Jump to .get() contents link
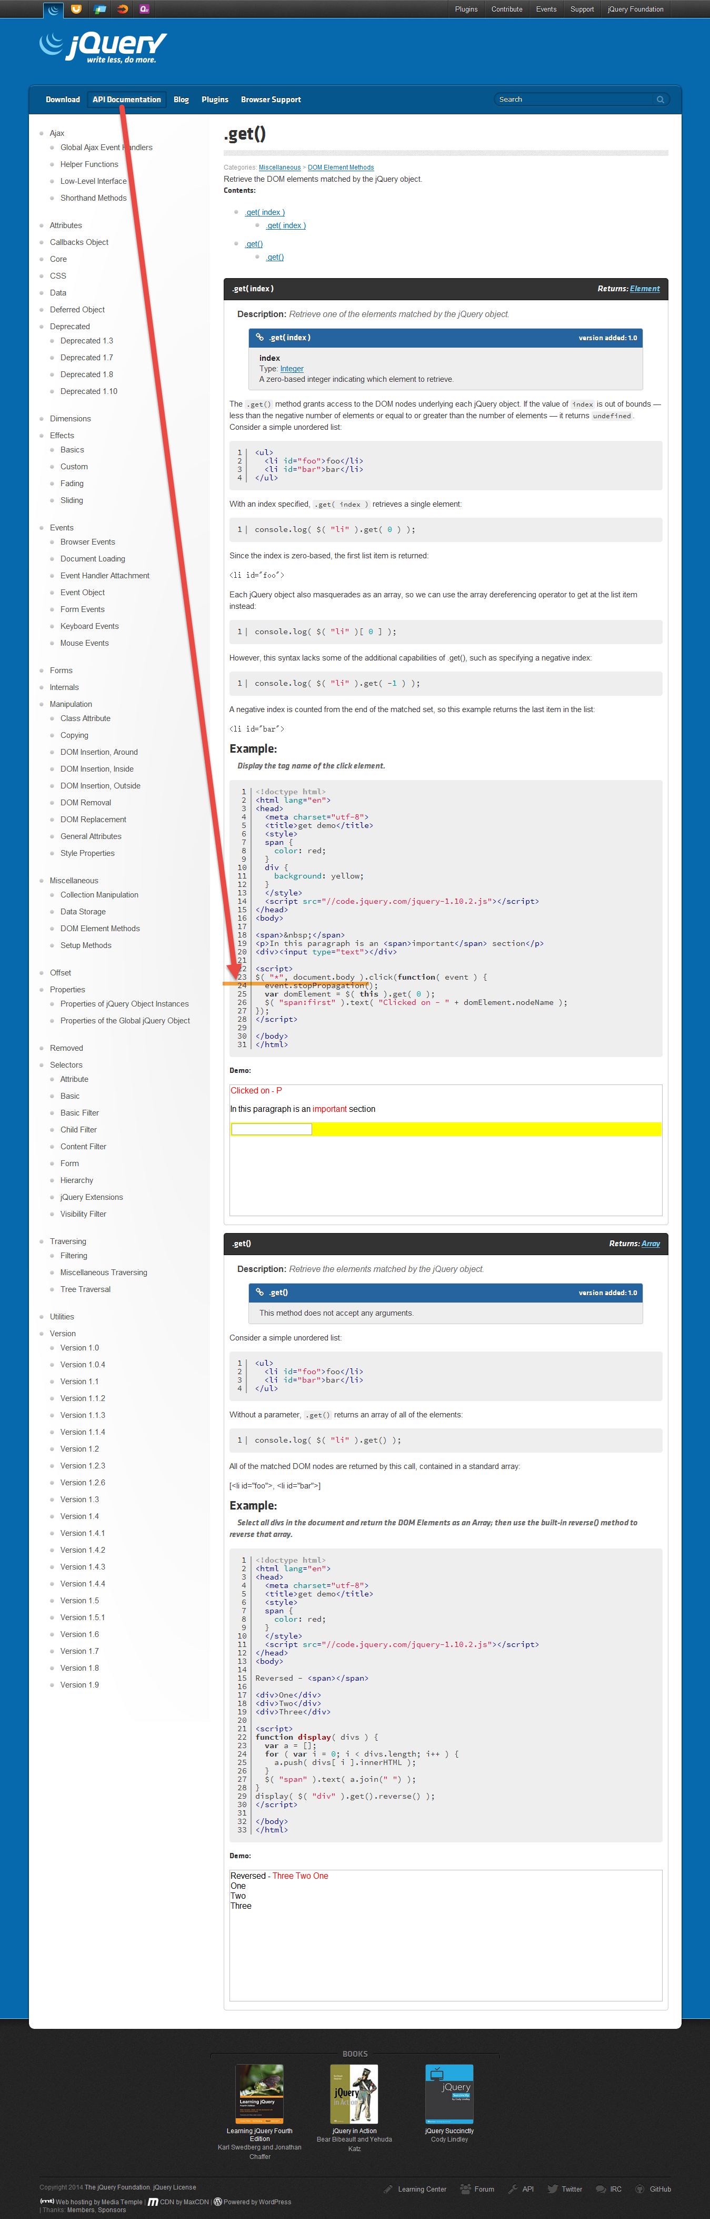This screenshot has height=2219, width=710. coord(254,244)
